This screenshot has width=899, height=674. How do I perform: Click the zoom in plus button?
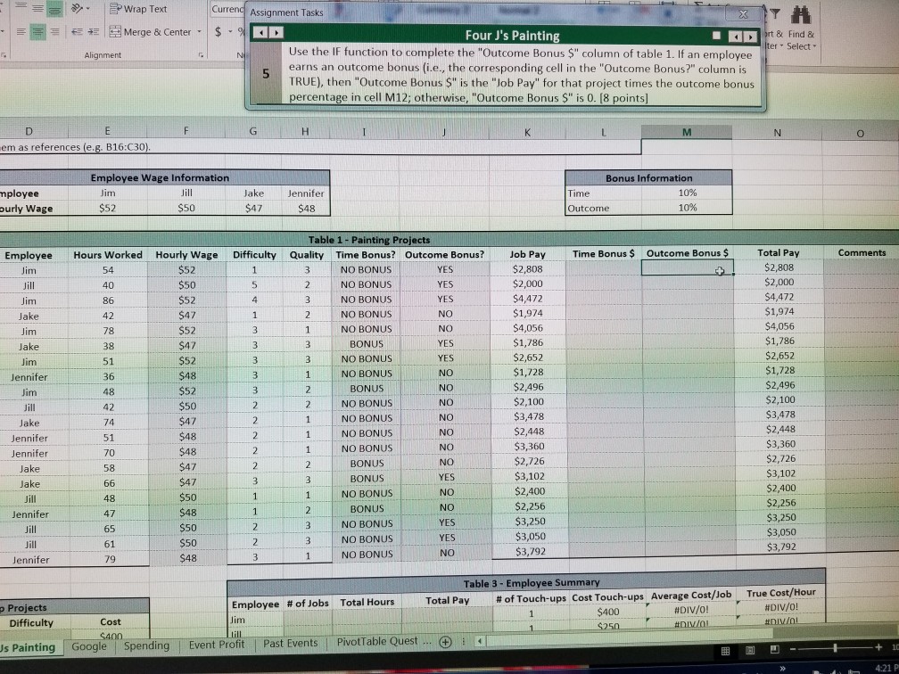[879, 647]
